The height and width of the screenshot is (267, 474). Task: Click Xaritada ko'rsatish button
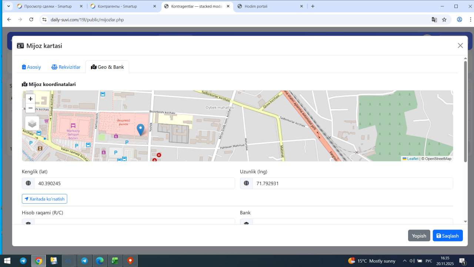[x=44, y=199]
